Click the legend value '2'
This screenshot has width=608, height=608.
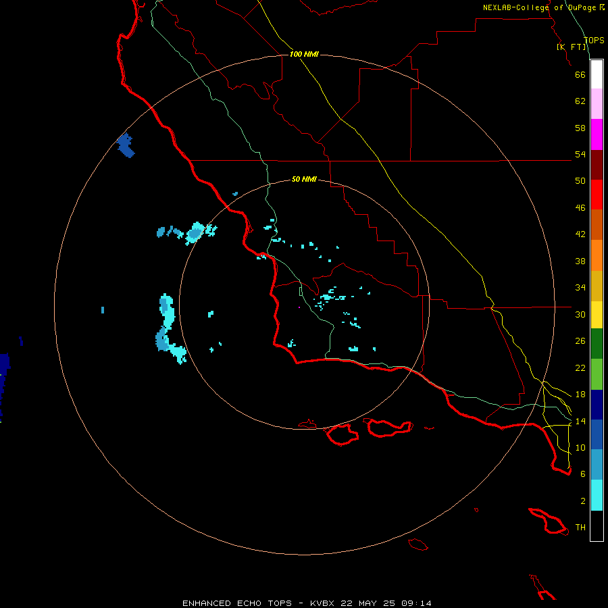coord(583,501)
